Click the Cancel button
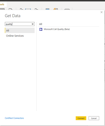The height and width of the screenshot is (126, 105). click(94, 118)
